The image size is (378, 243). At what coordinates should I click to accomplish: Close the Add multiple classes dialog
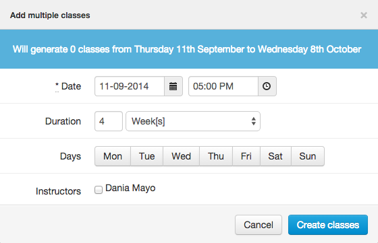(364, 15)
